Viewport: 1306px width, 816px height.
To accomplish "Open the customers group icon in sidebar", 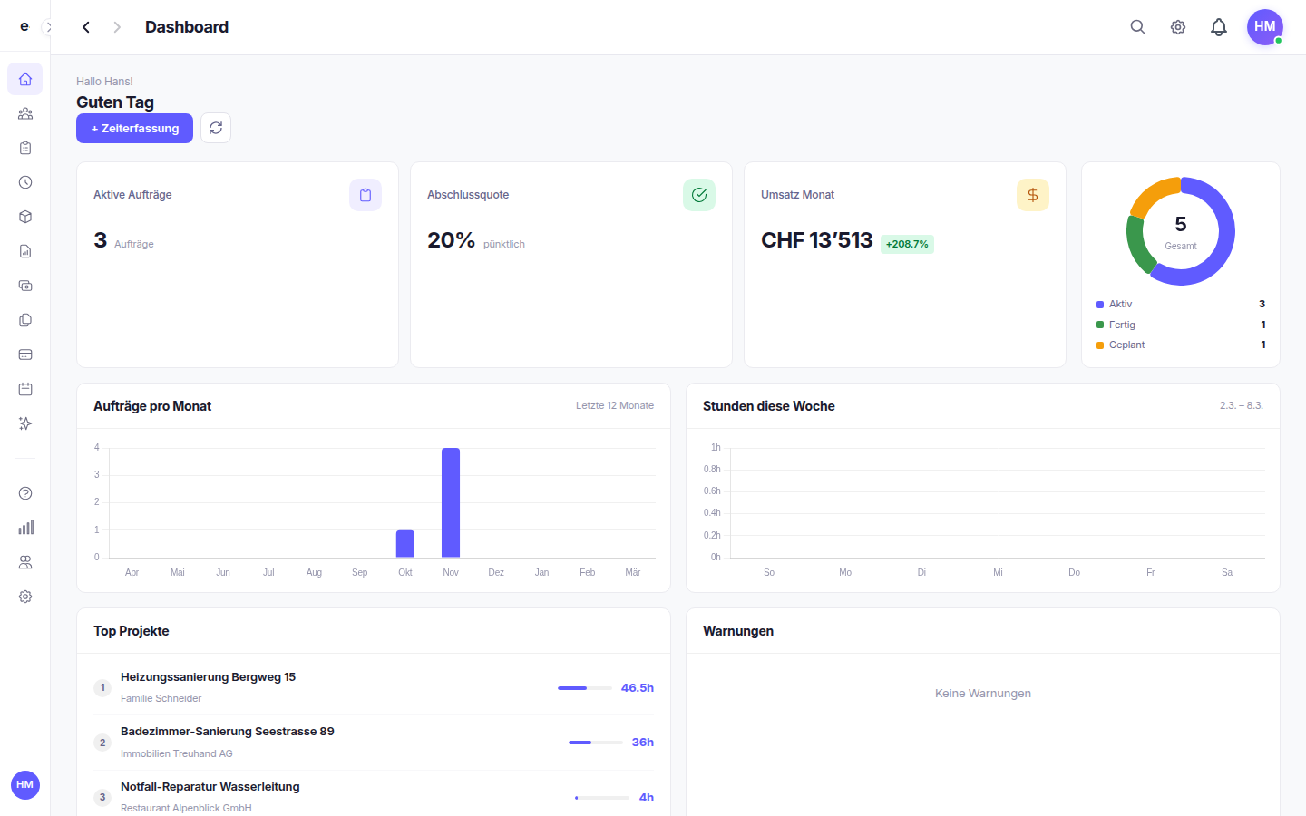I will pyautogui.click(x=25, y=113).
